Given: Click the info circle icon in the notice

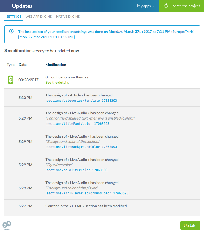Looking at the screenshot, I should 11,31.
